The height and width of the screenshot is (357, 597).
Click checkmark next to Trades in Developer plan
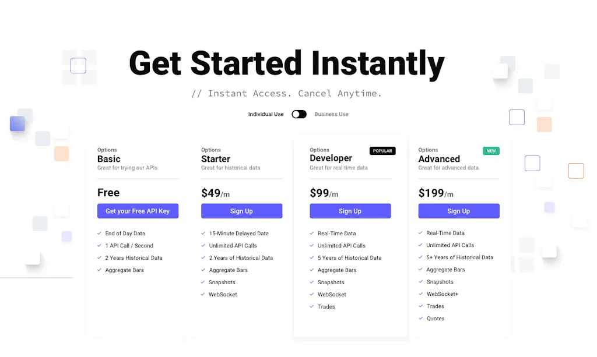click(x=312, y=307)
